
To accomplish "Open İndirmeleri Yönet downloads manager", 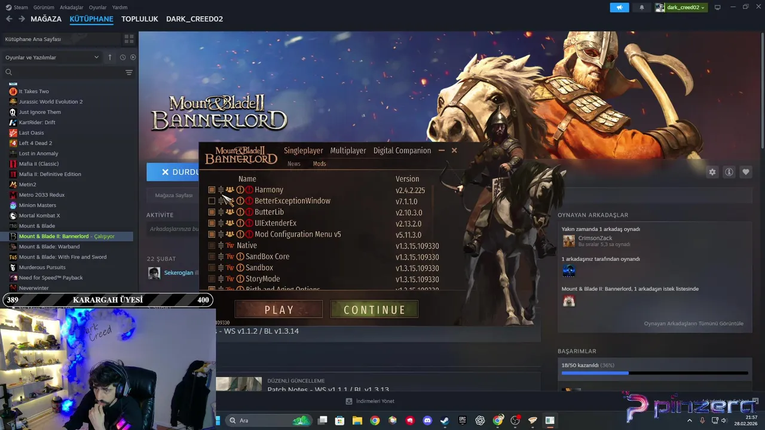I will coord(370,401).
